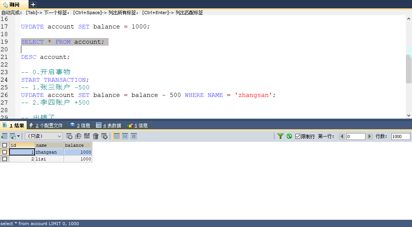
Task: Sort by the name column header
Action: (x=50, y=145)
